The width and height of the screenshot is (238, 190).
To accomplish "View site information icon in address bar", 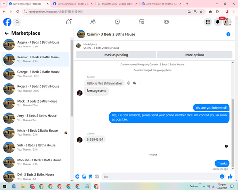I will [25, 12].
